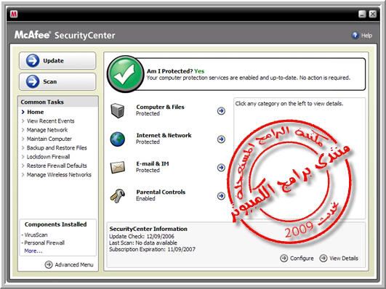The image size is (386, 289).
Task: Expand E-mail & IM details arrow
Action: pyautogui.click(x=221, y=168)
